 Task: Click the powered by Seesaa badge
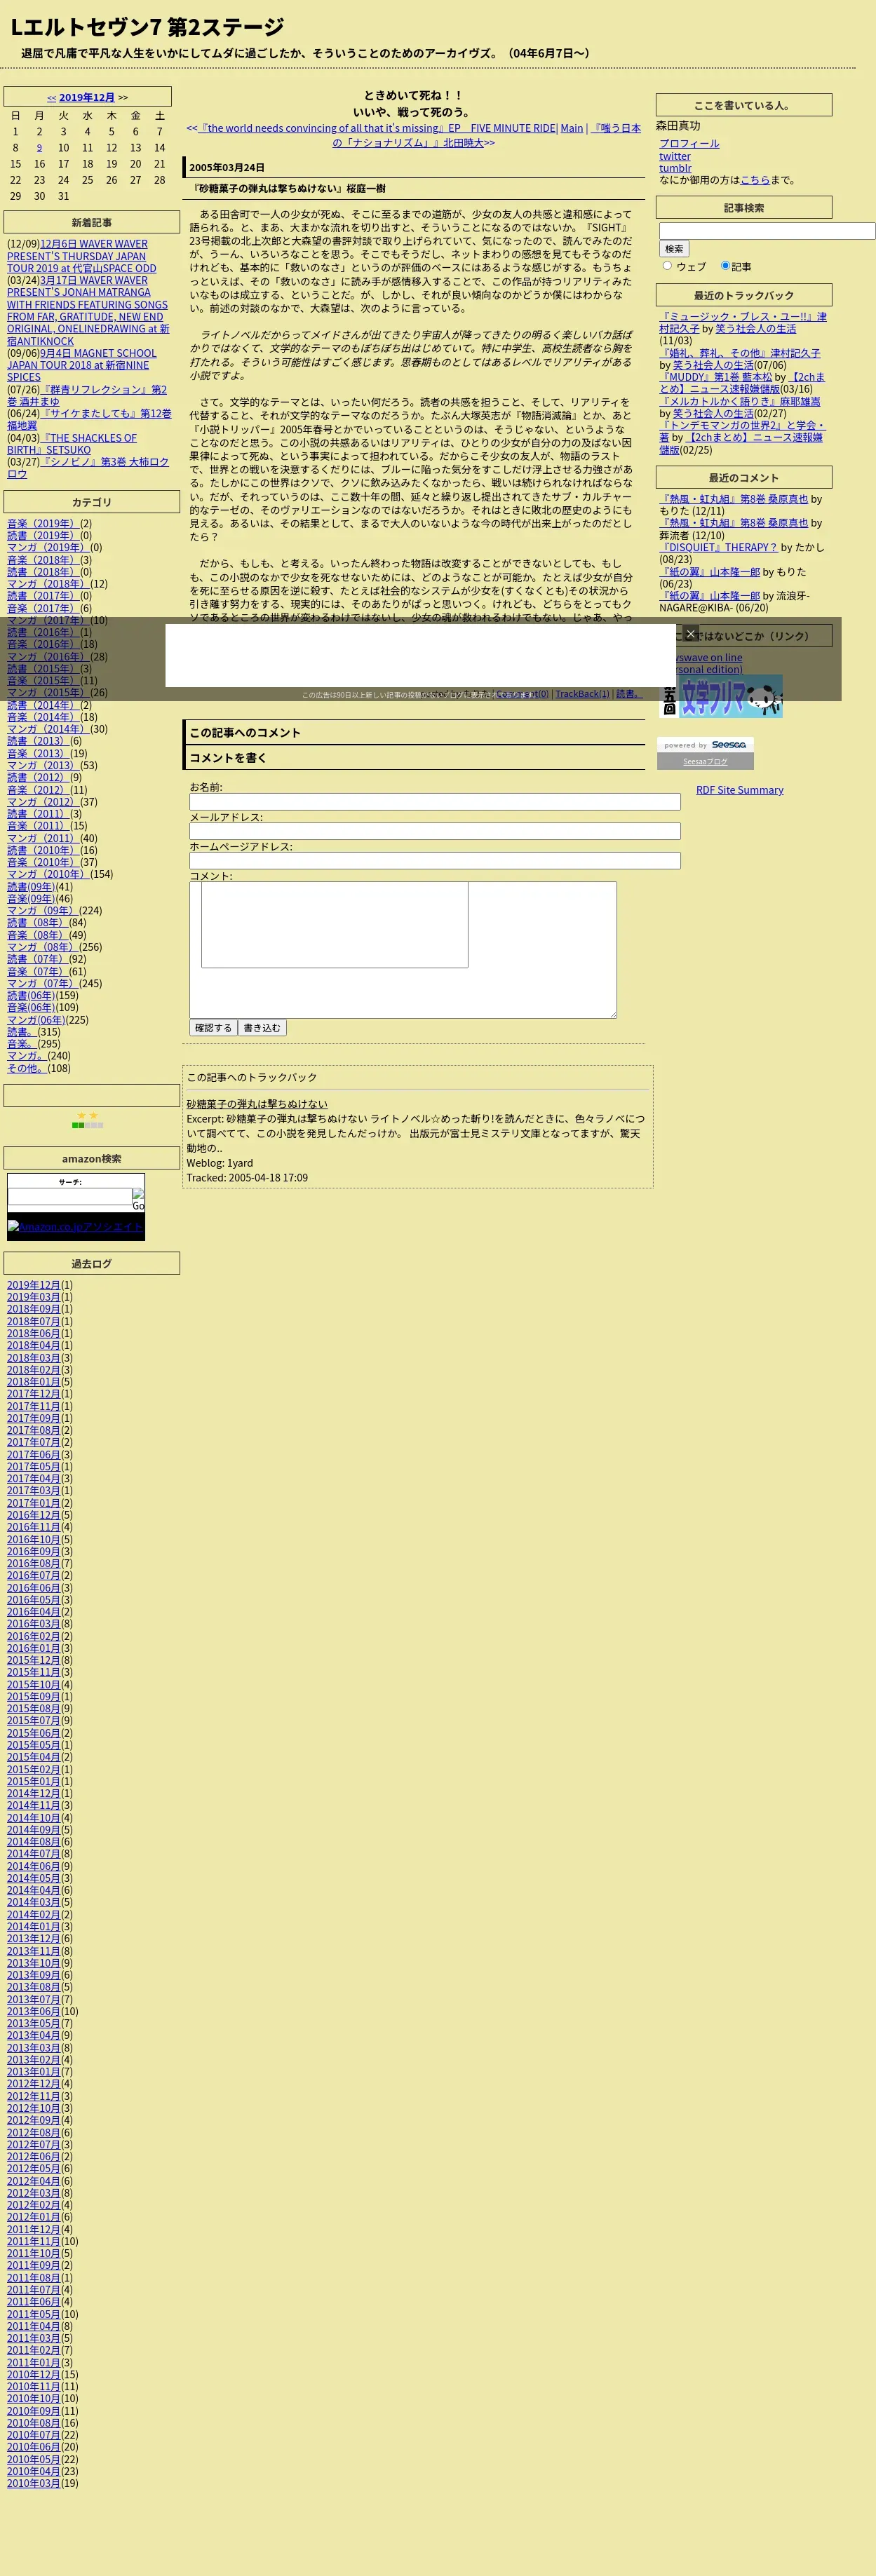coord(705,745)
